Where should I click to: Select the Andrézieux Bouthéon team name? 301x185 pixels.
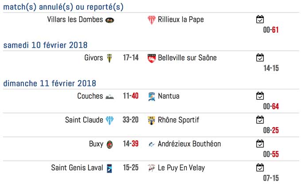click(189, 144)
